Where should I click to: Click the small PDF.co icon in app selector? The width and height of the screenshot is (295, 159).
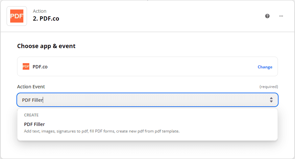tap(26, 67)
